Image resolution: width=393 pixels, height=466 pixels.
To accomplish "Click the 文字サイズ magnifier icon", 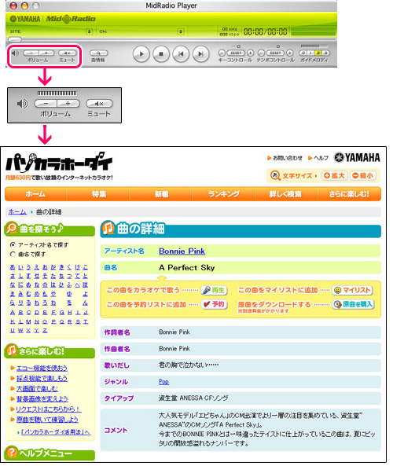I will pyautogui.click(x=275, y=175).
